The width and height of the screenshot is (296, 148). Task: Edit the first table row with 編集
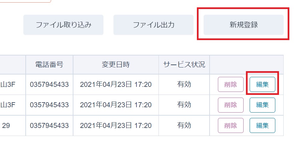262,85
